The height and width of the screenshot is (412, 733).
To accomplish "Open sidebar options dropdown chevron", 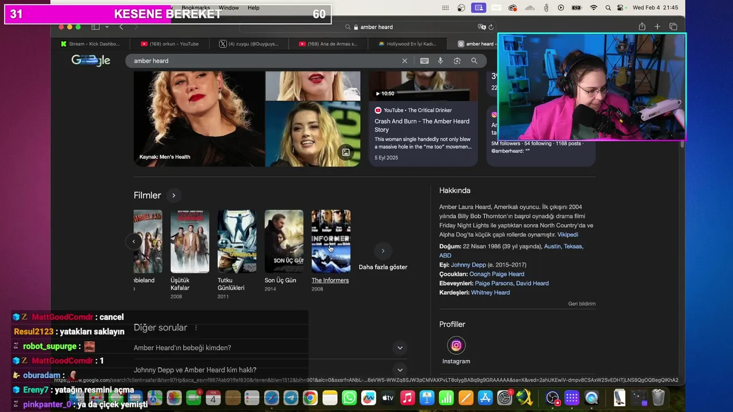I will 107,27.
